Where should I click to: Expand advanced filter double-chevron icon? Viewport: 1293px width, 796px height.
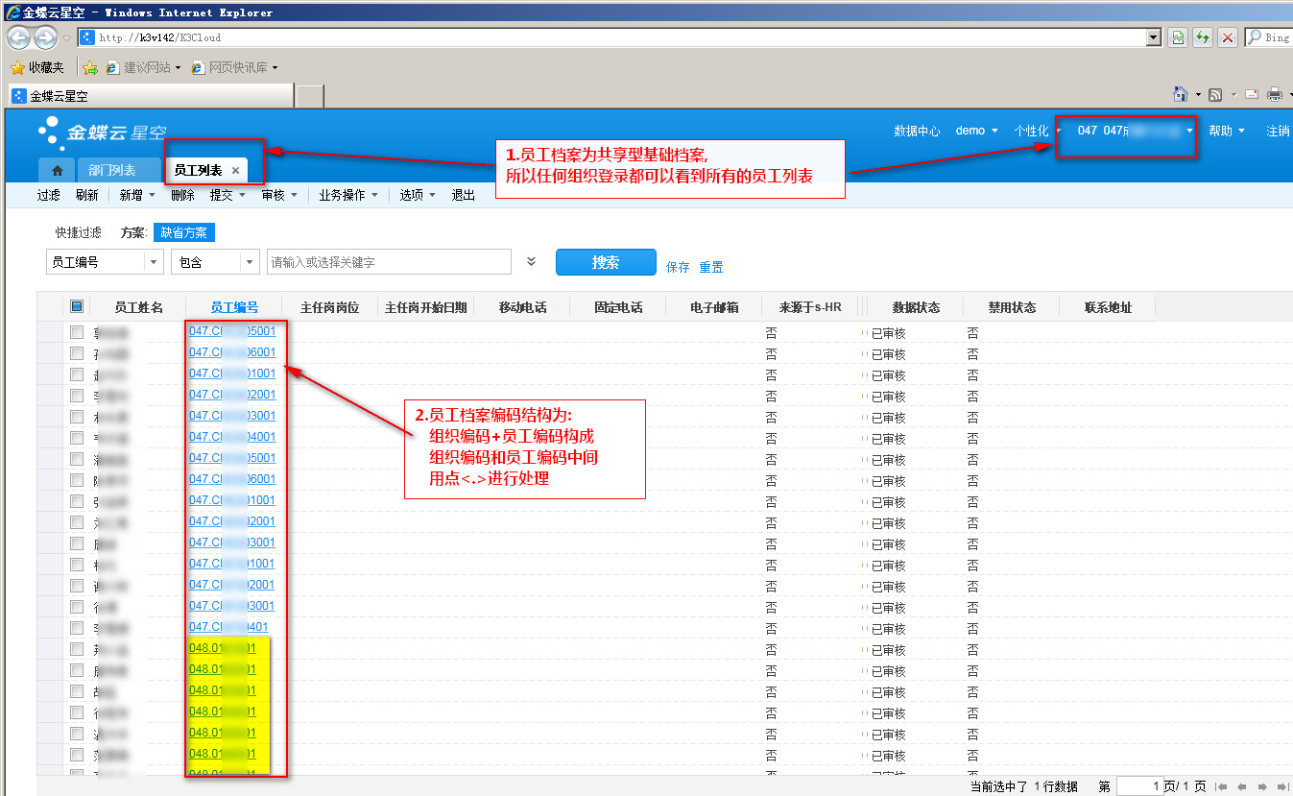pos(532,261)
